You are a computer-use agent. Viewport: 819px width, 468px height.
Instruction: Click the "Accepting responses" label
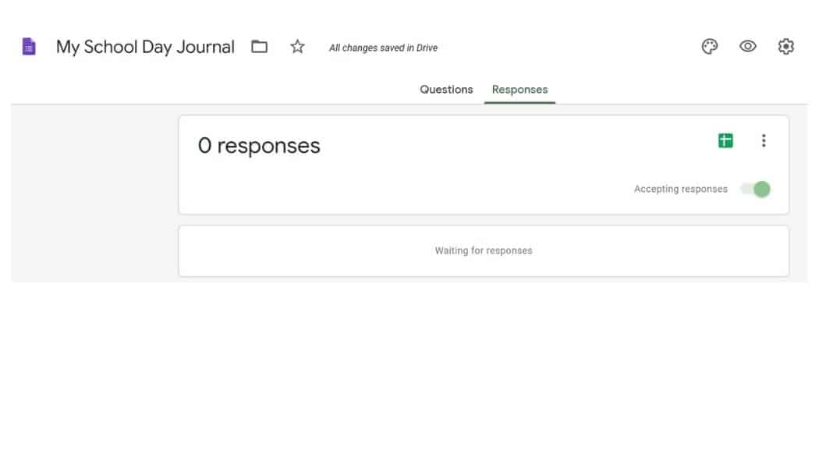[x=681, y=189]
